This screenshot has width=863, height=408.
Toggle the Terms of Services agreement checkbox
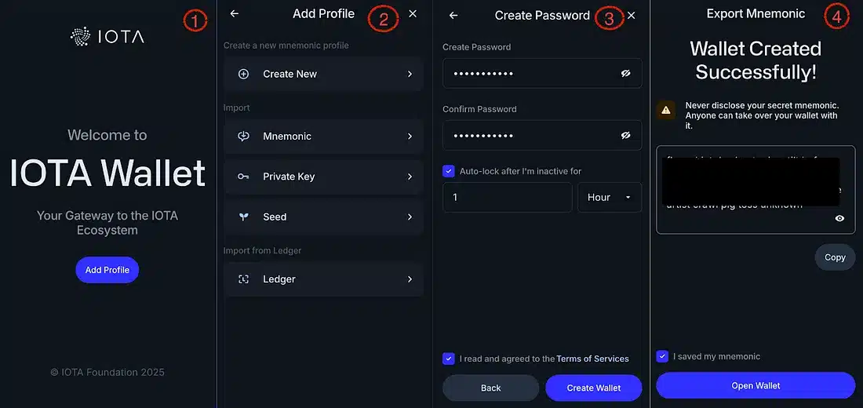click(449, 359)
